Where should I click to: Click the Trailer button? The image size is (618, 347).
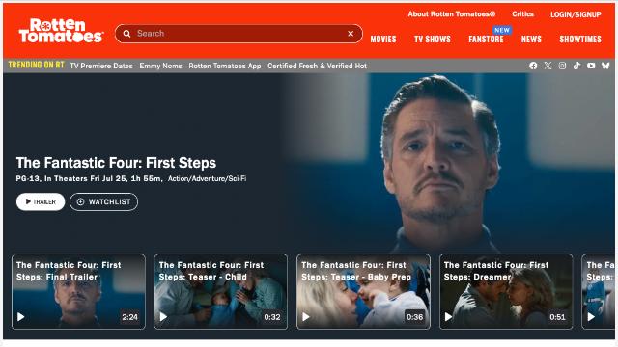(41, 201)
